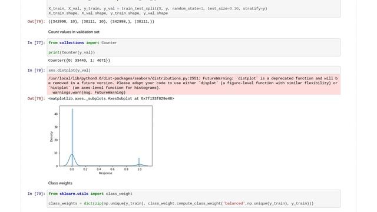
Task: Click the 'Response' x-axis label on plot
Action: tap(105, 173)
